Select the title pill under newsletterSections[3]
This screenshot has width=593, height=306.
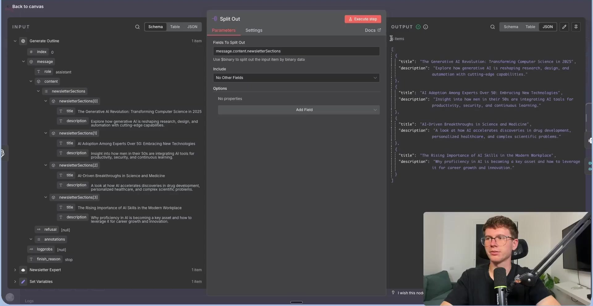click(x=66, y=207)
